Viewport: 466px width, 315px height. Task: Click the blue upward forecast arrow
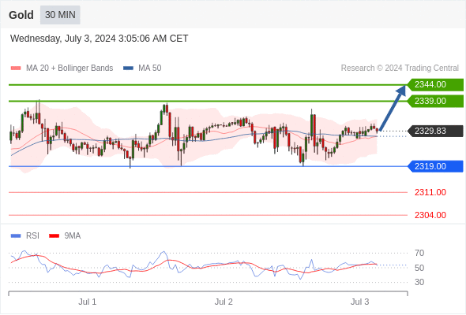(x=393, y=108)
